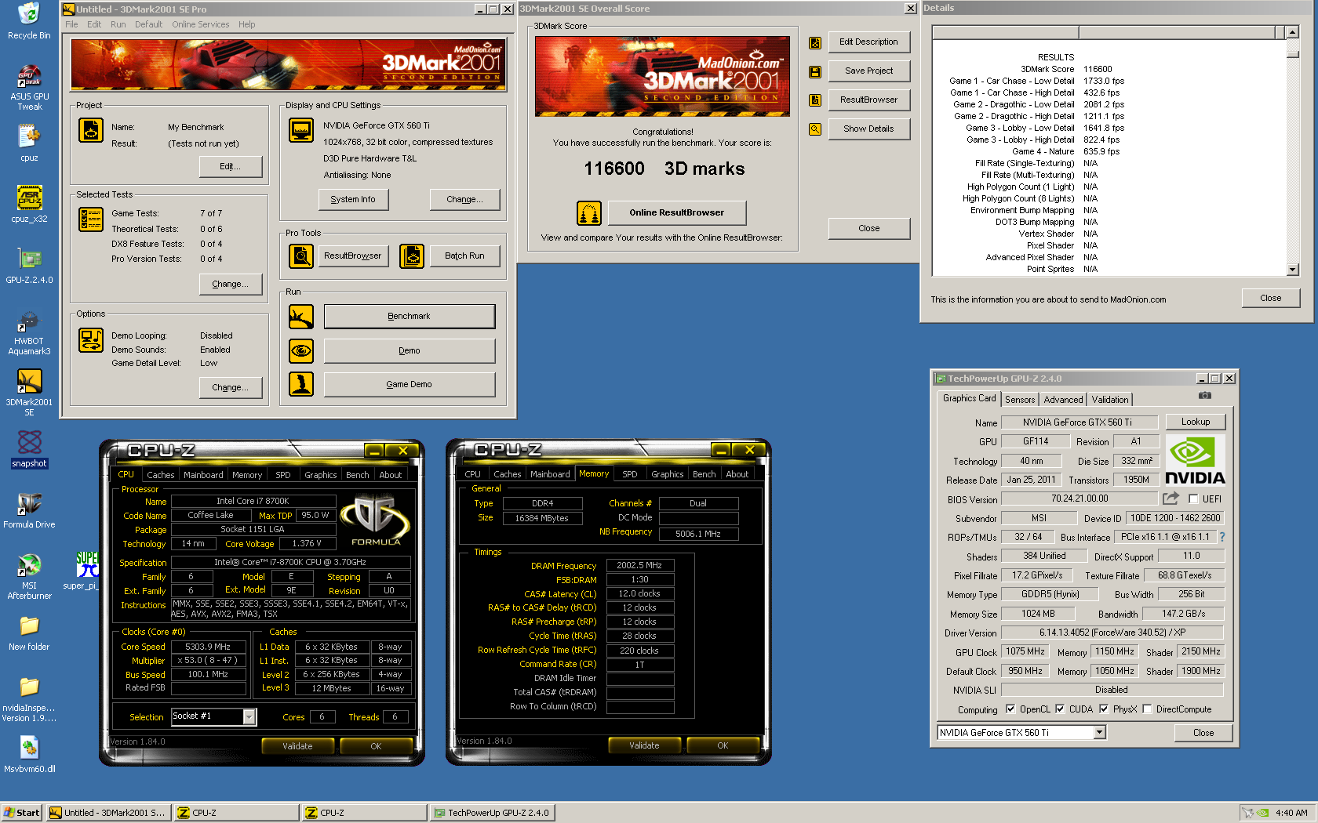Viewport: 1318px width, 823px height.
Task: Click the Edit Description button
Action: tap(868, 42)
